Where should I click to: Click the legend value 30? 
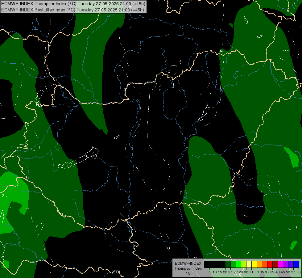pyautogui.click(x=246, y=272)
